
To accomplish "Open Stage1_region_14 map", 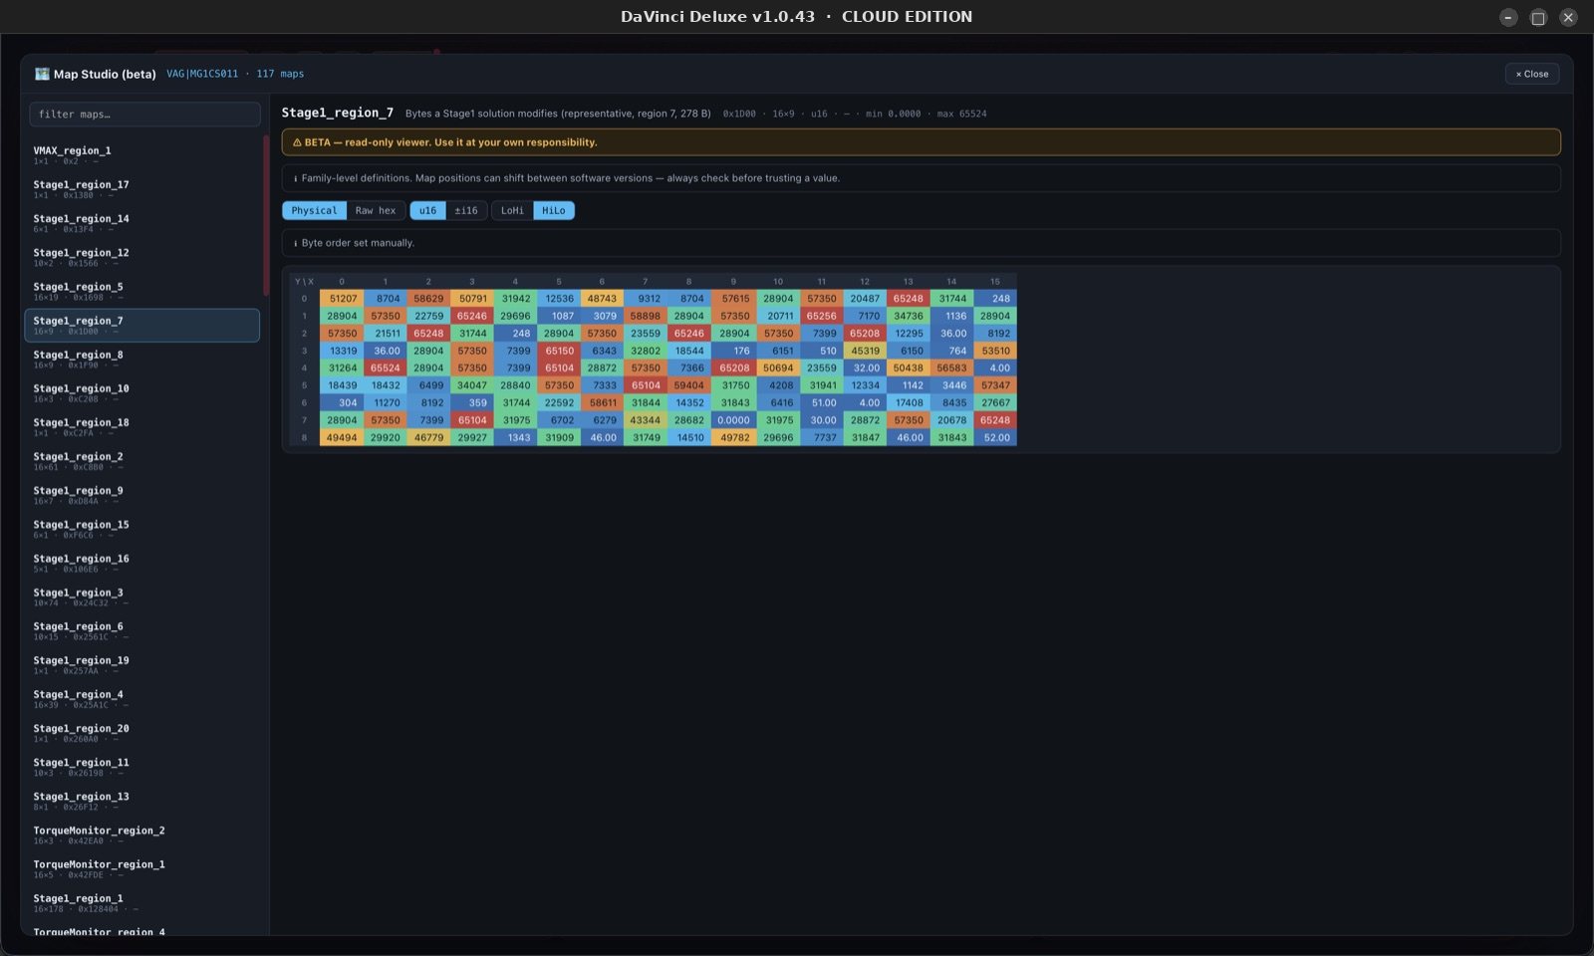I will click(x=142, y=223).
